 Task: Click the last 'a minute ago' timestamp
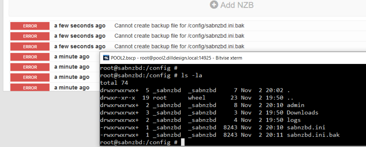point(72,87)
